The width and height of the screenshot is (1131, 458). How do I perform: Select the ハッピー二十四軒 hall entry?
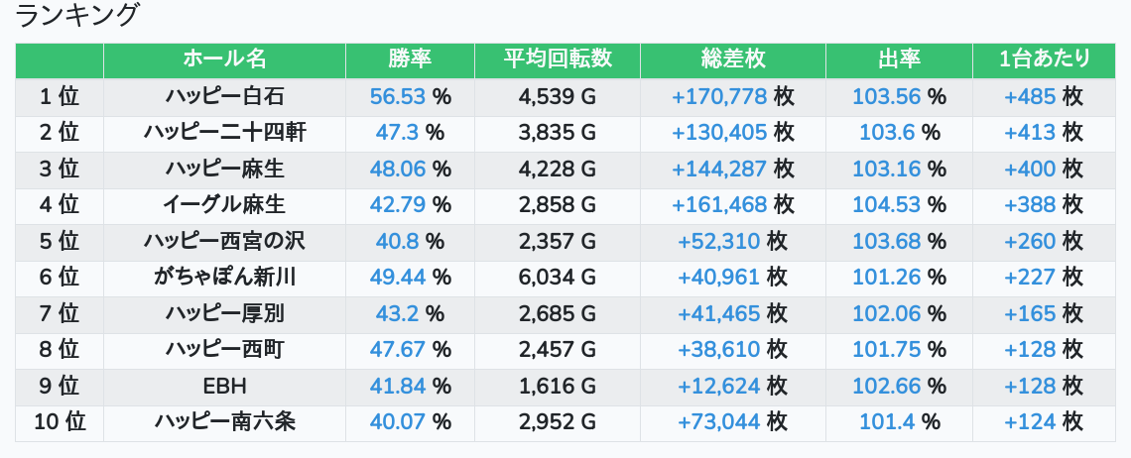pos(224,133)
